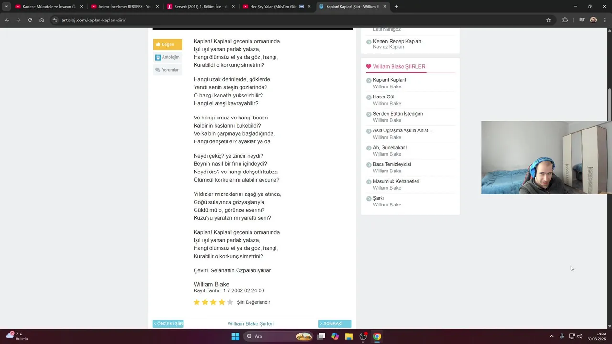Open the Hasta Gül poem link
The height and width of the screenshot is (344, 612).
click(383, 97)
